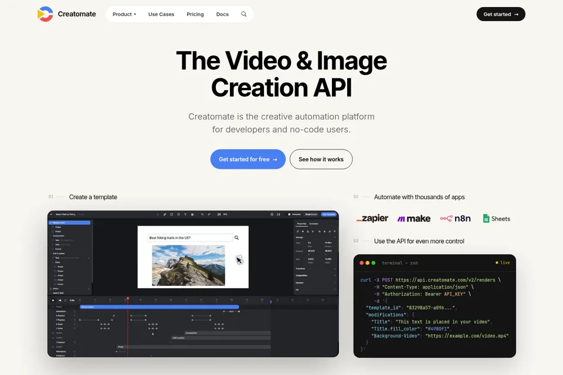Click the Creatomate logo icon
The height and width of the screenshot is (375, 563).
point(45,14)
